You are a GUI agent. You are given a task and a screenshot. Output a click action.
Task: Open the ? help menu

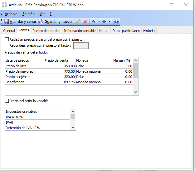pyautogui.click(x=51, y=14)
